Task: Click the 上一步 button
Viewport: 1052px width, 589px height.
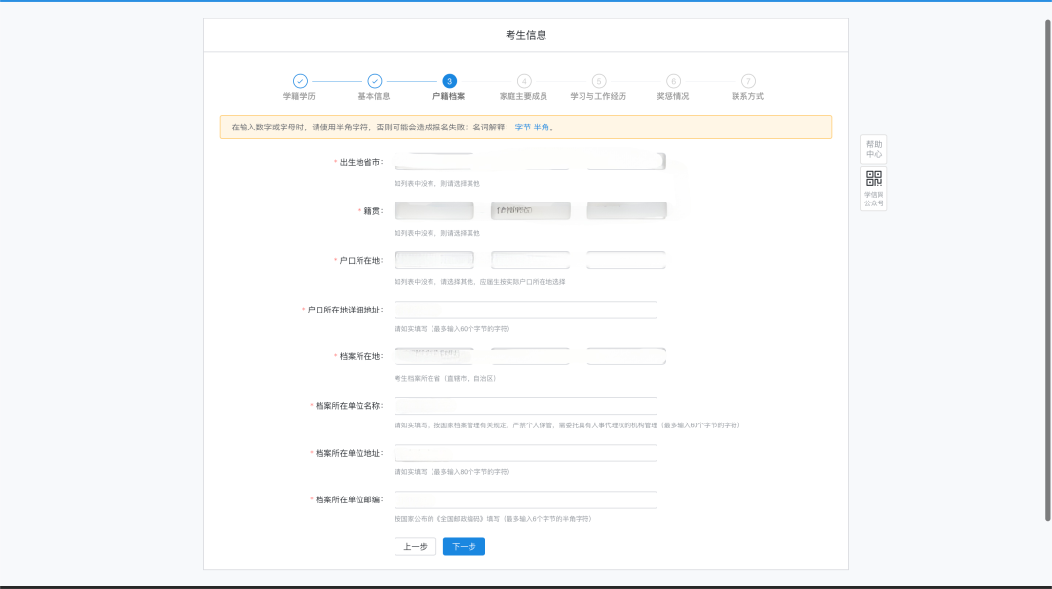Action: pos(415,547)
